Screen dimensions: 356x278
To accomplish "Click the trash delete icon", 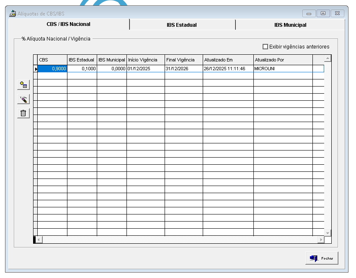I will point(23,113).
